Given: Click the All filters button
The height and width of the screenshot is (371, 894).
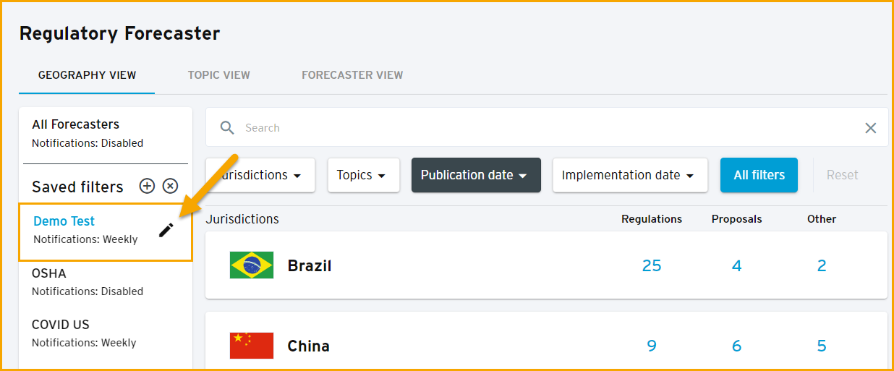Looking at the screenshot, I should click(759, 175).
